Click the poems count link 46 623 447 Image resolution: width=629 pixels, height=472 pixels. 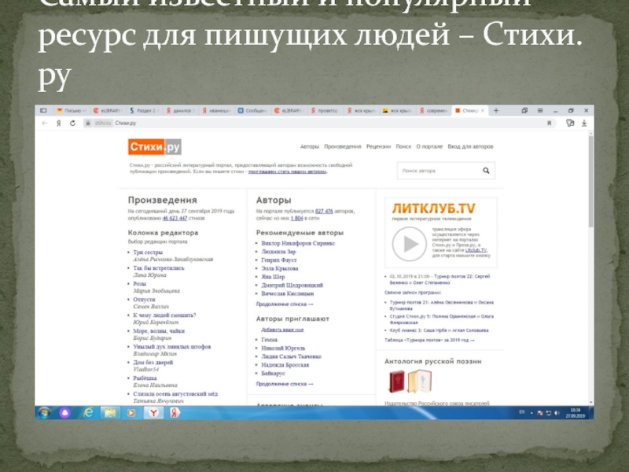point(175,219)
